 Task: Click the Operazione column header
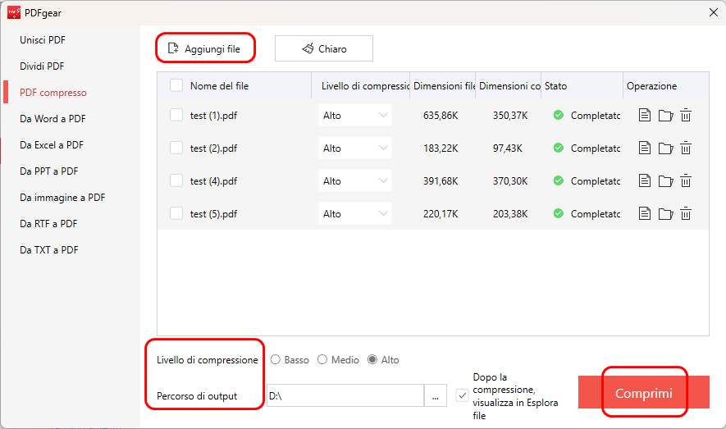tap(651, 85)
